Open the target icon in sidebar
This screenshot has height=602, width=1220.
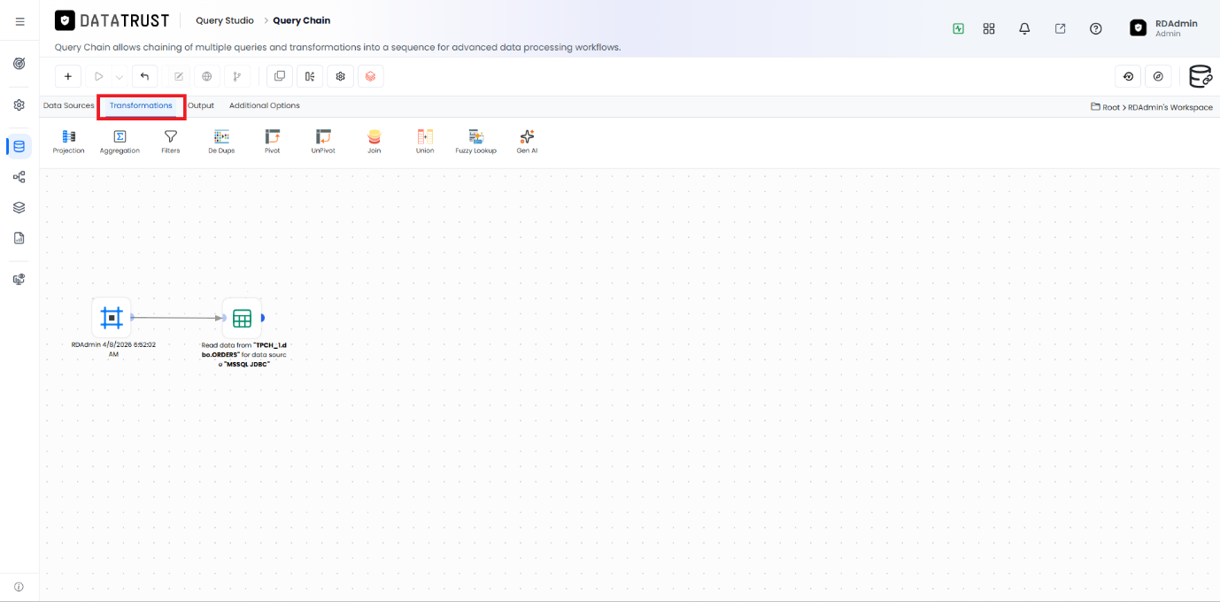19,64
